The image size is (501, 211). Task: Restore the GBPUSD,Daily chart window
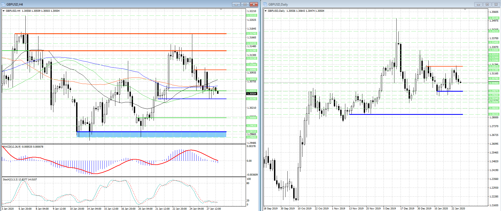pyautogui.click(x=487, y=4)
